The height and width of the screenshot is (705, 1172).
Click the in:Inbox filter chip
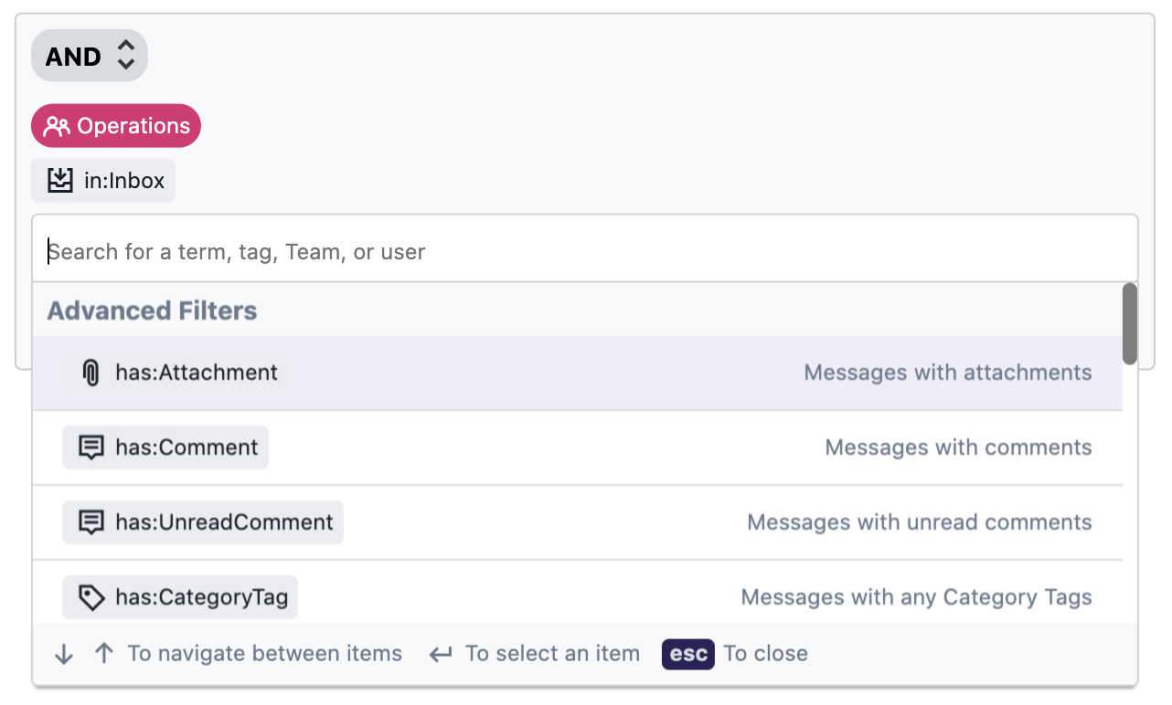click(103, 181)
